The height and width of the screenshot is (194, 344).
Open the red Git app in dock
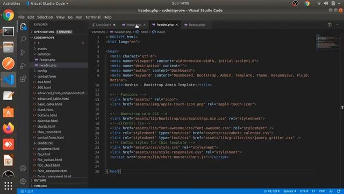(x=9, y=144)
